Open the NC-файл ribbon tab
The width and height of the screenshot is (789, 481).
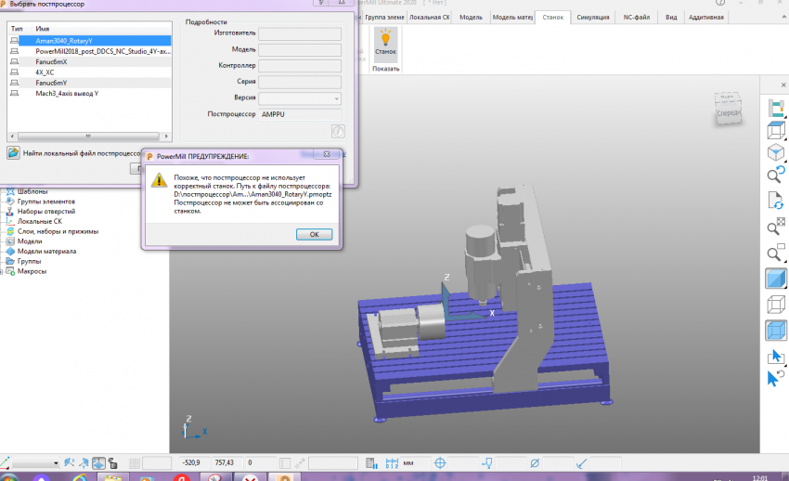[636, 17]
